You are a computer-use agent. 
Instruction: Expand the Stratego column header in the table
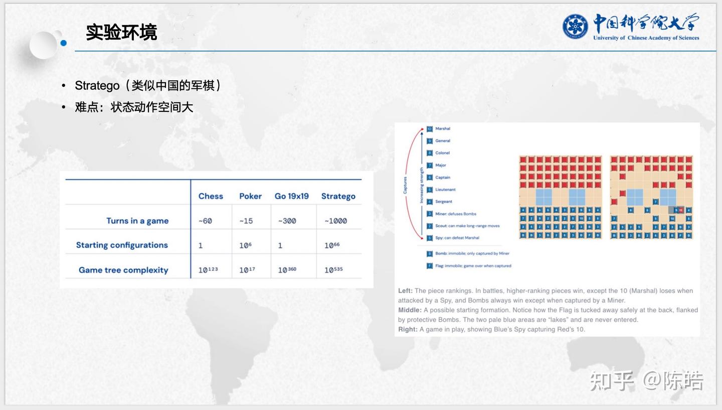pyautogui.click(x=338, y=196)
